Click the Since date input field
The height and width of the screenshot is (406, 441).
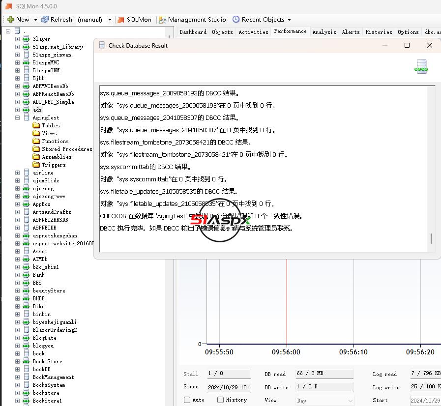click(x=229, y=387)
